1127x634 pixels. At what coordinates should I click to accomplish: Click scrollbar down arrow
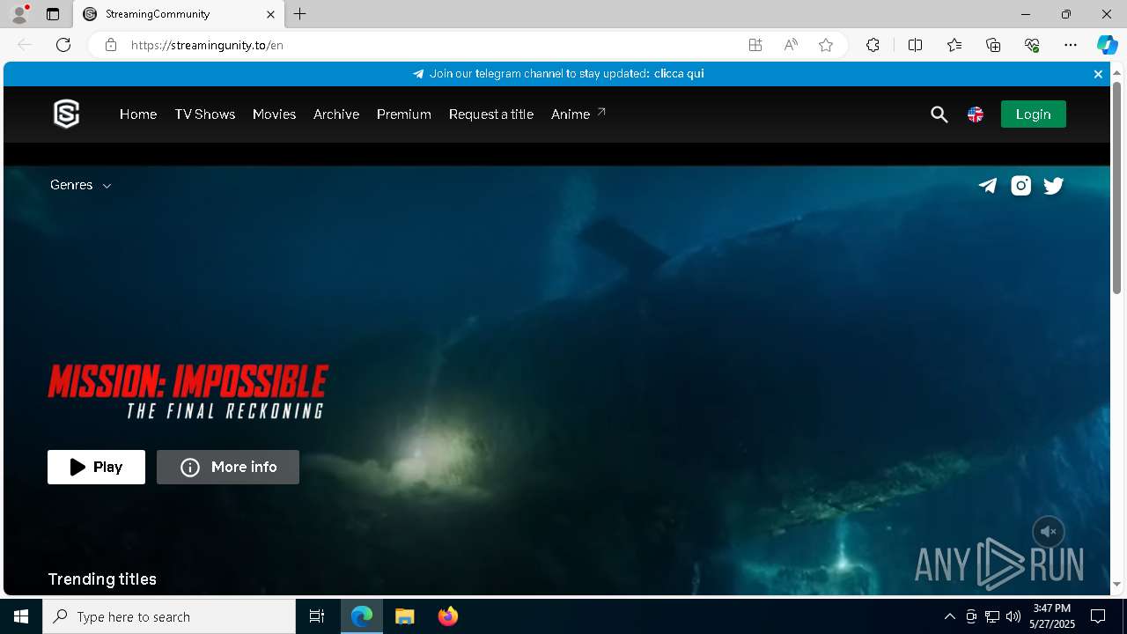point(1116,585)
